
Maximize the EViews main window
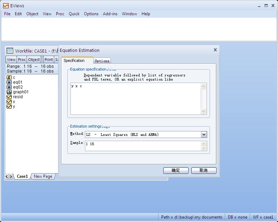point(266,6)
